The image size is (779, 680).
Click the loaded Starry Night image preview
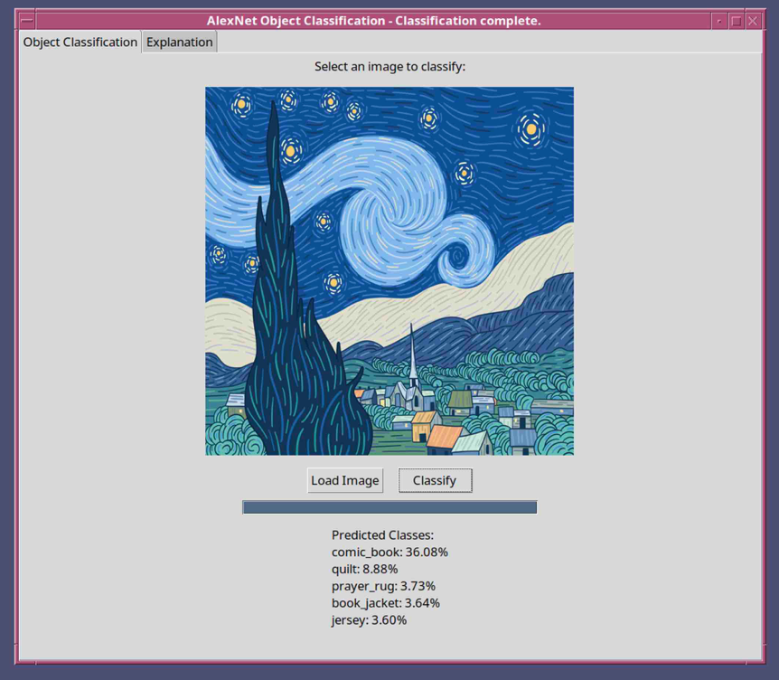[389, 270]
